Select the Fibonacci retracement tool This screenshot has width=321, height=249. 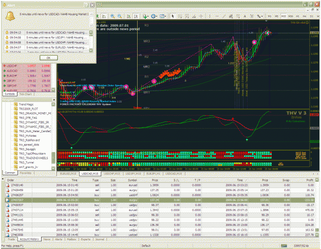pyautogui.click(x=238, y=16)
